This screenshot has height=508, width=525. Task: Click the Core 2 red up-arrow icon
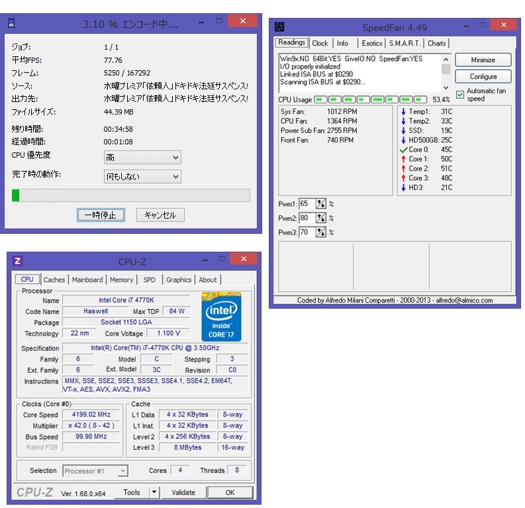(x=403, y=168)
